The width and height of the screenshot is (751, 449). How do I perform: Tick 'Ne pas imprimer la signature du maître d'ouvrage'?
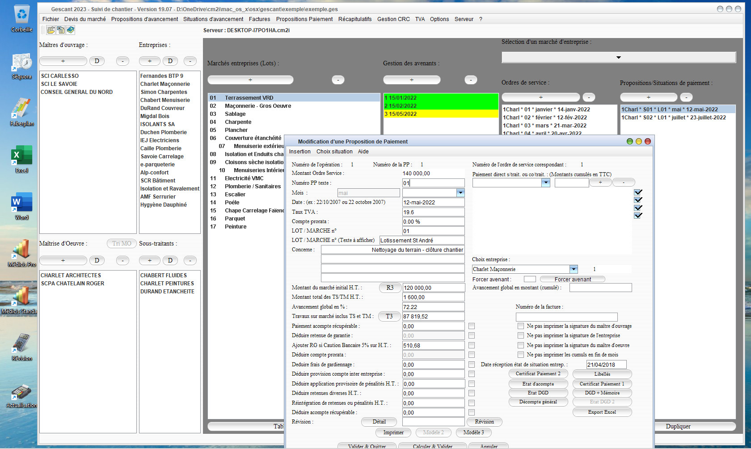520,326
